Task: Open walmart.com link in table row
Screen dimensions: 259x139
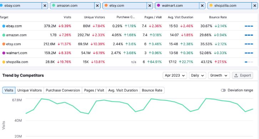Action: tap(17, 53)
